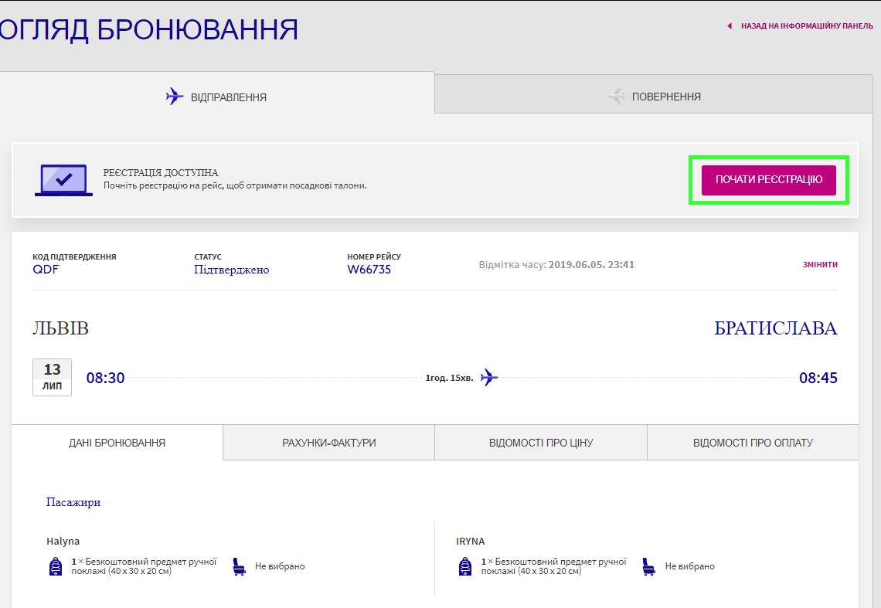The height and width of the screenshot is (608, 881).
Task: Click the ЗМІНИТИ link
Action: point(820,265)
